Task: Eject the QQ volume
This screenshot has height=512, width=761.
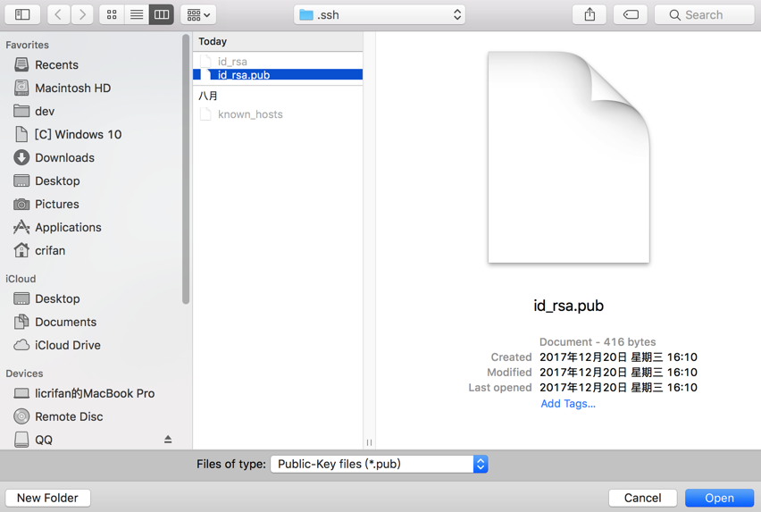Action: pyautogui.click(x=168, y=440)
